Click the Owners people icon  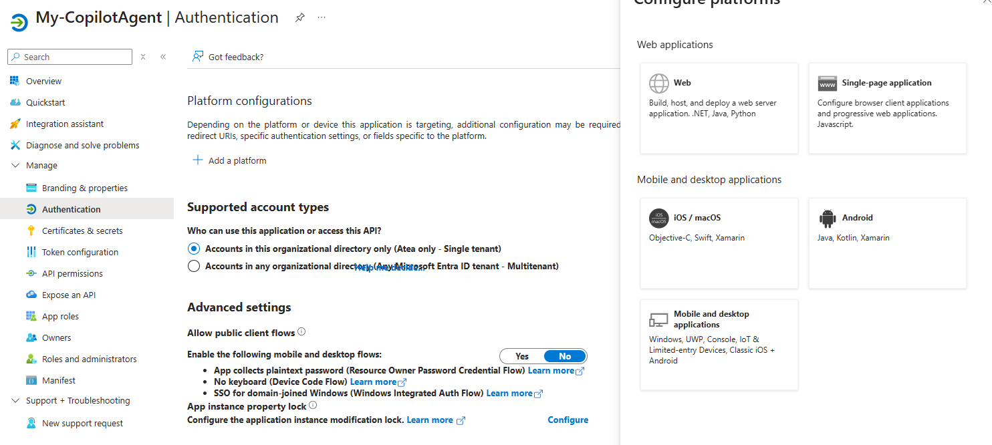pyautogui.click(x=31, y=337)
